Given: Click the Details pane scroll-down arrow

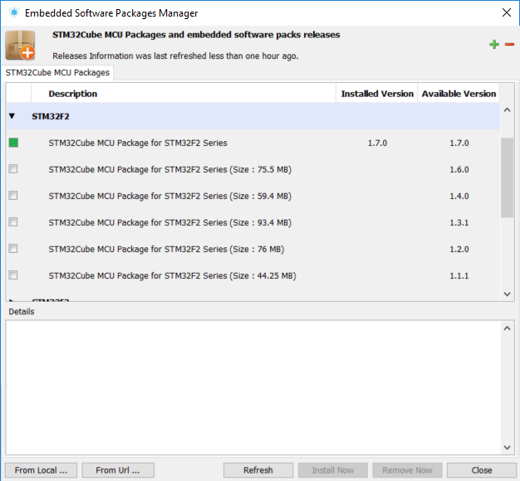Looking at the screenshot, I should tap(507, 448).
